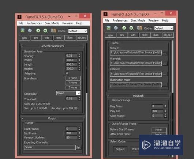Viewport: 194px width, 159px height.
Task: Click the continue simulation icon in right window
Action: (x=131, y=28)
